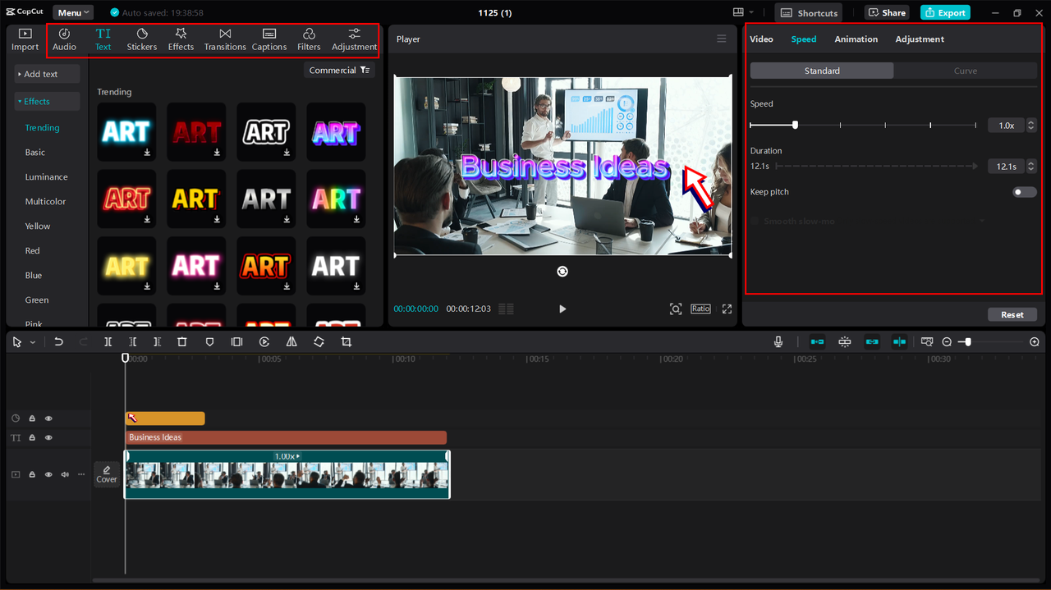Click the Speed value stepper arrows
Screen dimensions: 1051x590
click(x=1031, y=126)
